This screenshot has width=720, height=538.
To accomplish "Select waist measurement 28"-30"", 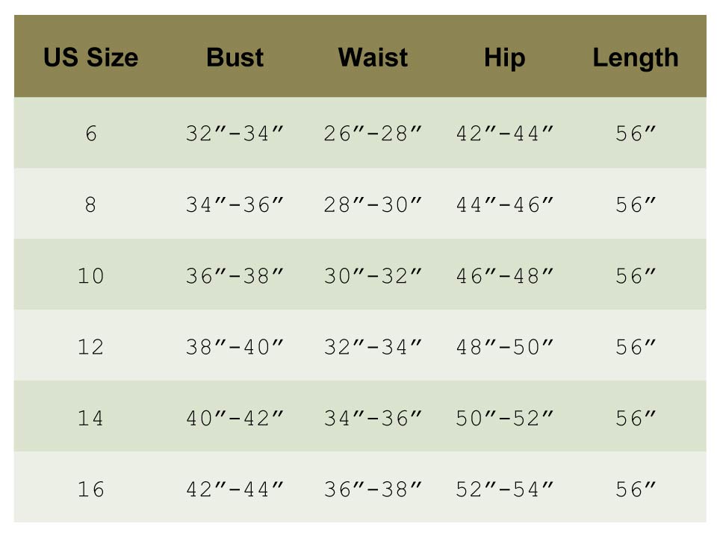I will [373, 205].
